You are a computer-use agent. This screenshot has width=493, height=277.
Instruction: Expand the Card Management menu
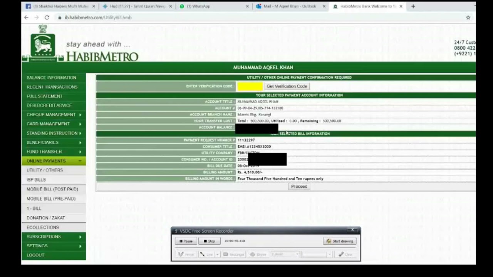(x=54, y=124)
